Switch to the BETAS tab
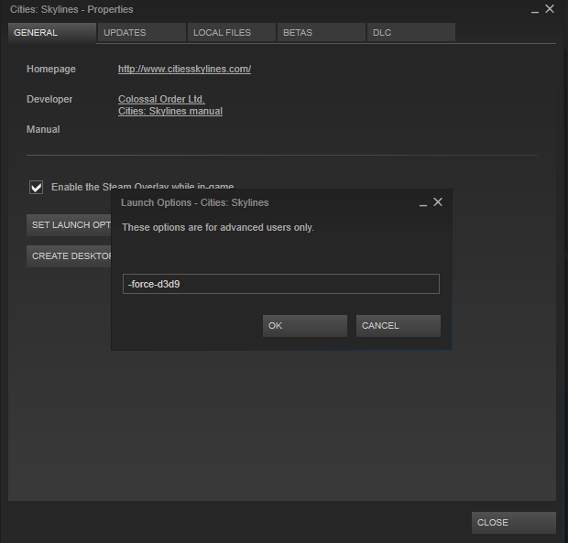The image size is (568, 543). coord(322,33)
